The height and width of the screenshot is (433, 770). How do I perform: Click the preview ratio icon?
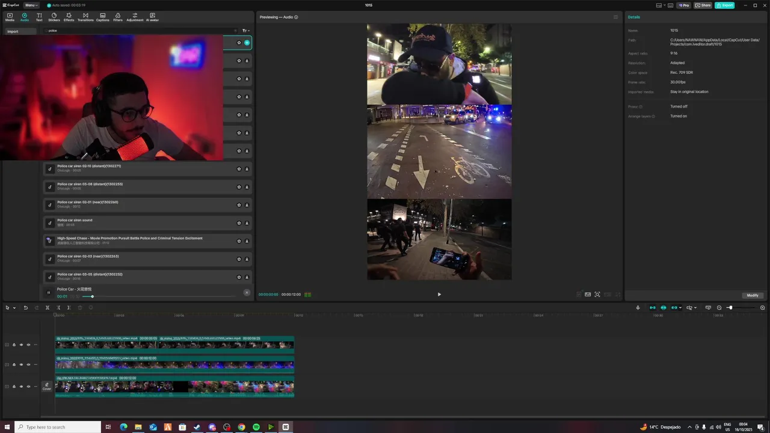click(x=588, y=295)
